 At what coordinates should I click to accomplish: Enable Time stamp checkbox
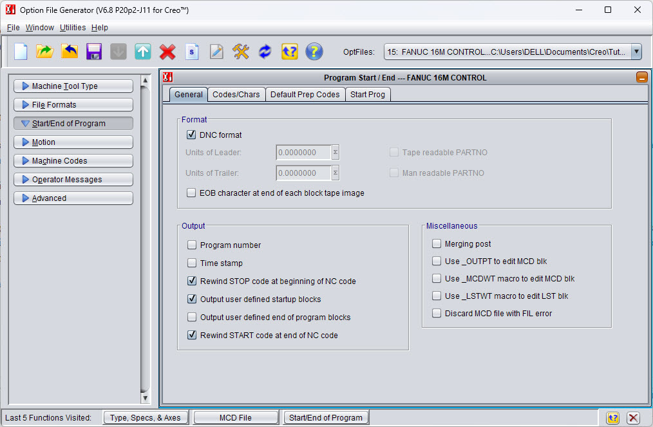pos(191,263)
